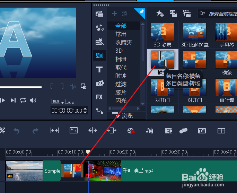
Task: Open the FX filter library icon
Action: pos(99,97)
